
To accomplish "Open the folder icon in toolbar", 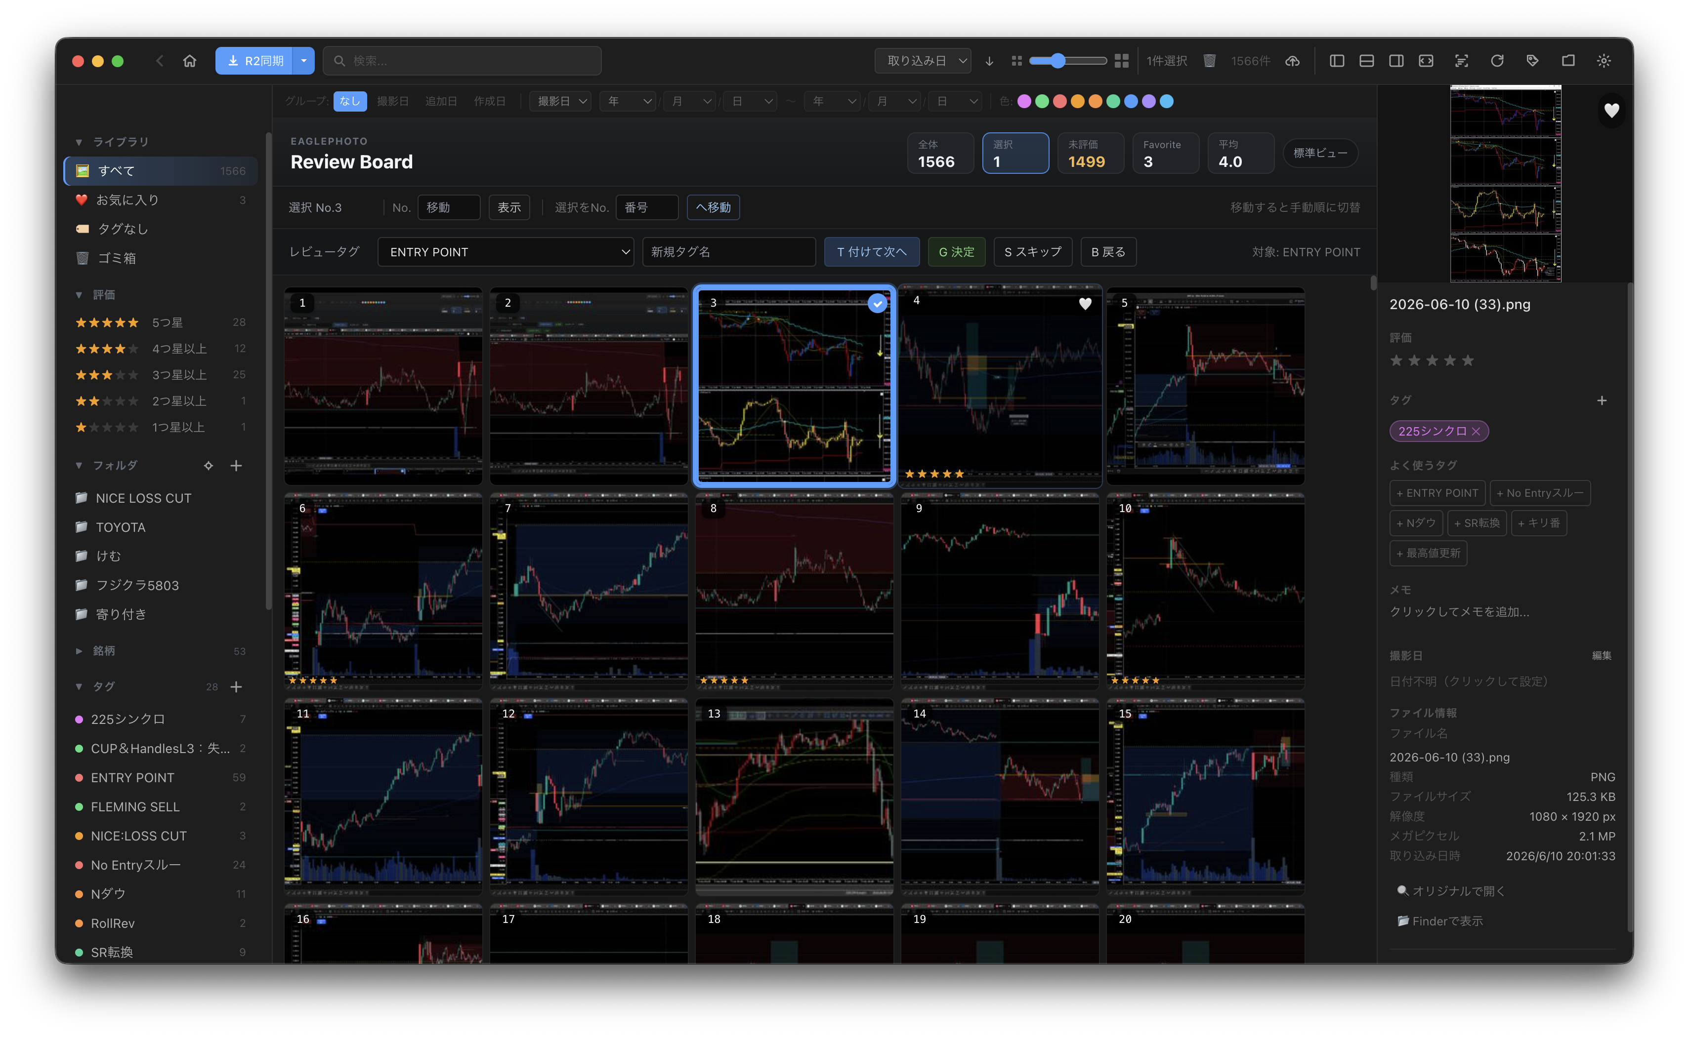I will click(x=1568, y=61).
